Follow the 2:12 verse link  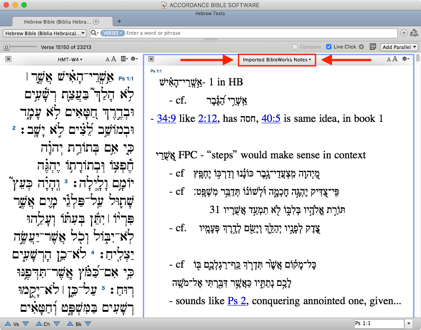(x=207, y=118)
